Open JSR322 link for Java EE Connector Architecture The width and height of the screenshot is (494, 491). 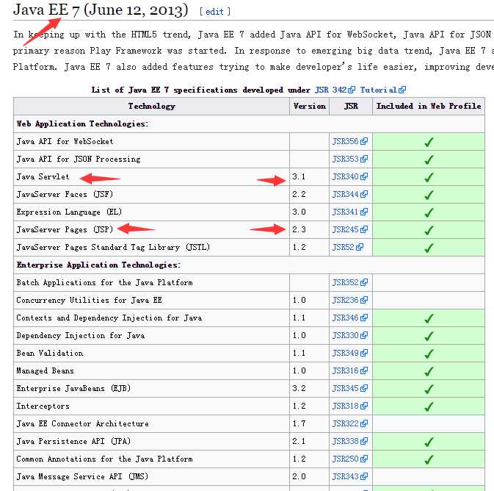click(x=345, y=424)
